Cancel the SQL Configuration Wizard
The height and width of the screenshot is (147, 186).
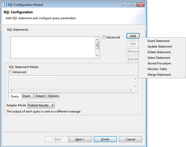coord(130,139)
